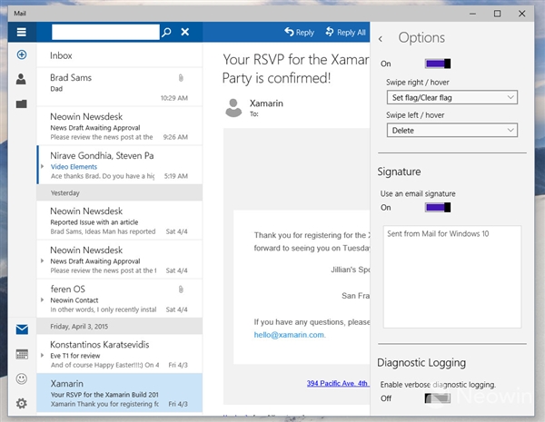Click the Reply All button
545x422 pixels.
point(345,33)
